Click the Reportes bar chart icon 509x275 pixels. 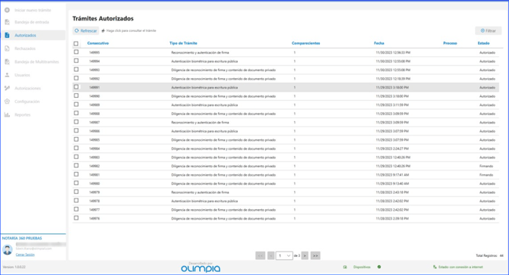7,114
